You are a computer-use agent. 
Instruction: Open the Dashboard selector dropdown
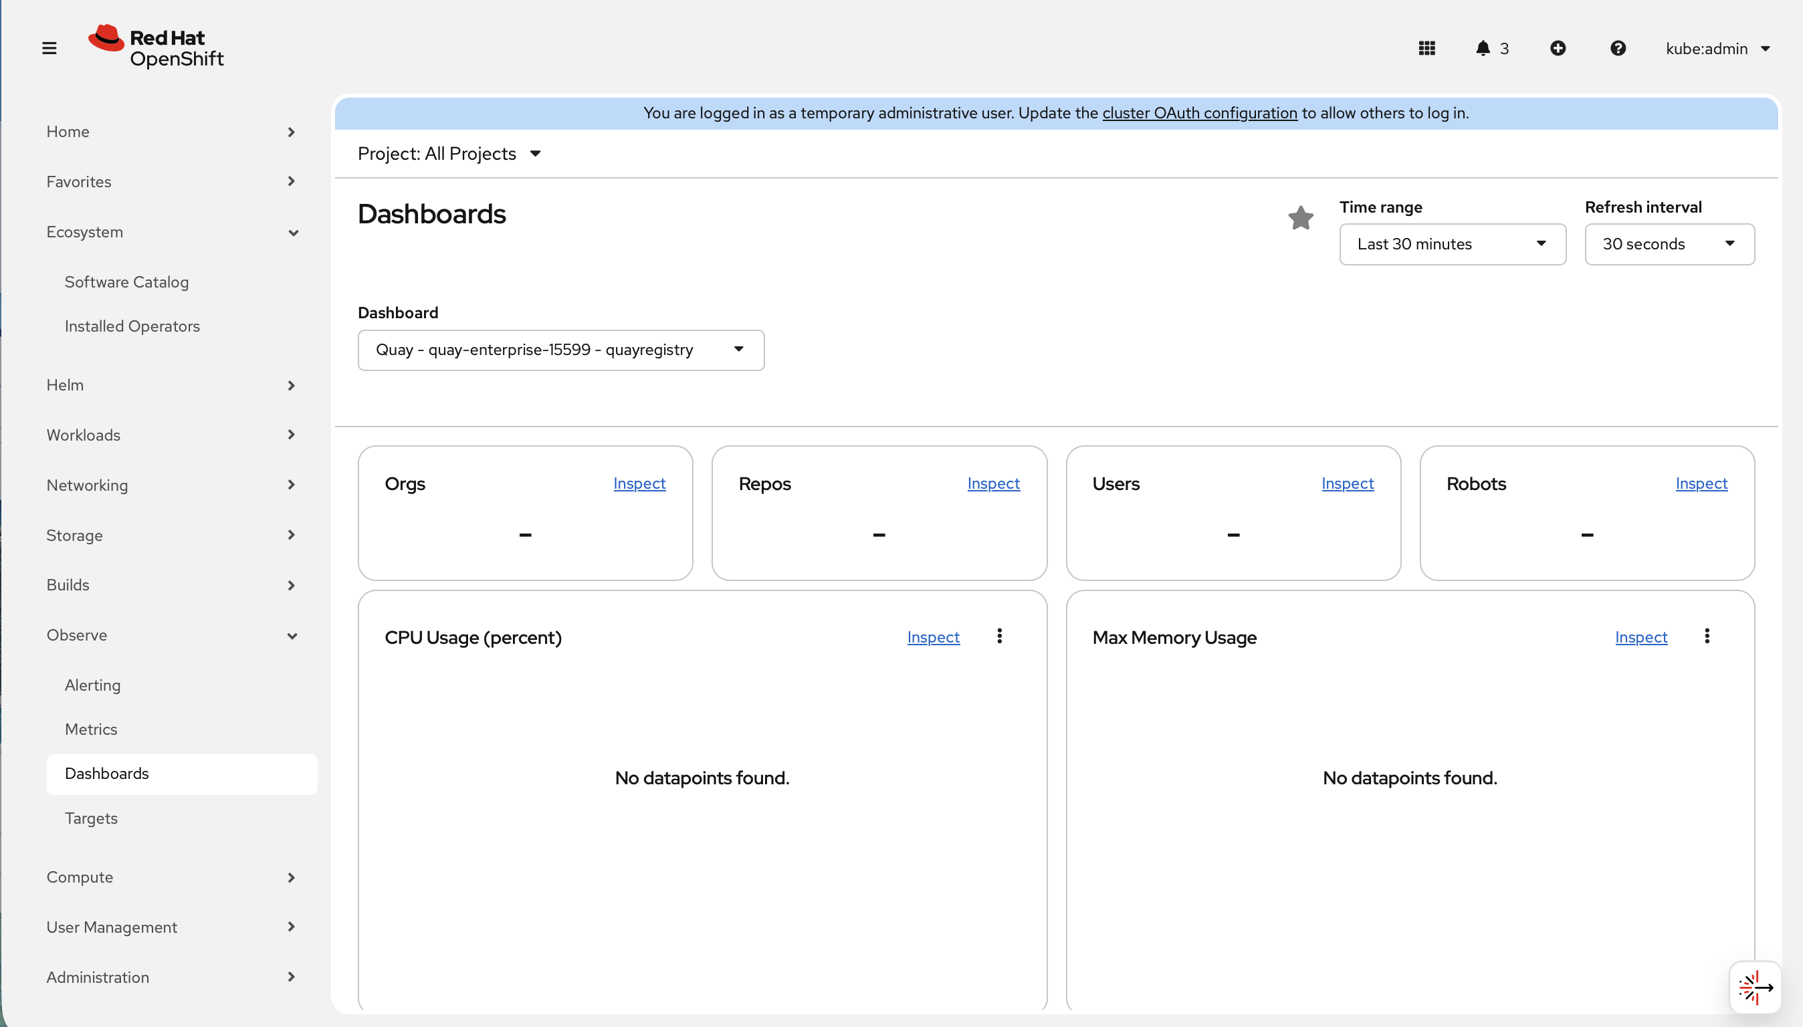(560, 350)
